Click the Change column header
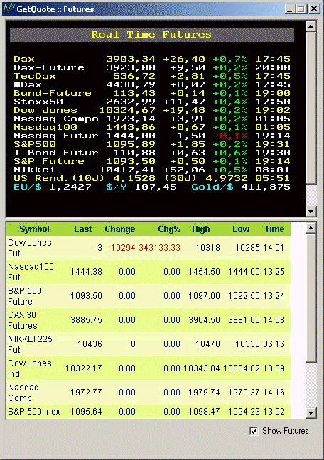Image resolution: width=324 pixels, height=460 pixels. pos(120,229)
